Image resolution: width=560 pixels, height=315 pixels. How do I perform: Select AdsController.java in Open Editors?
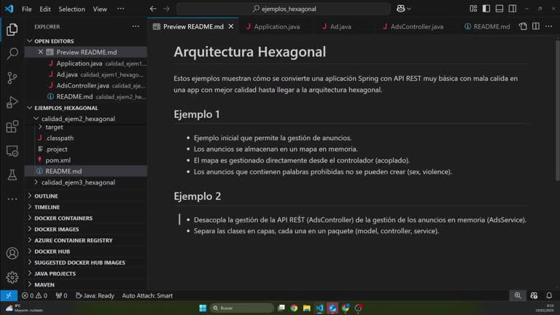point(86,85)
